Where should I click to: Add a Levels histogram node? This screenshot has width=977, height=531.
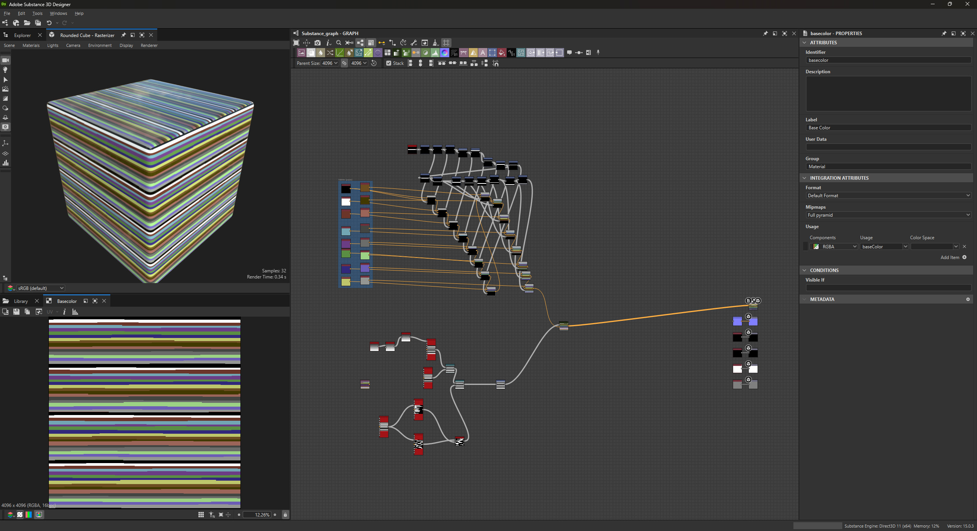pyautogui.click(x=435, y=53)
